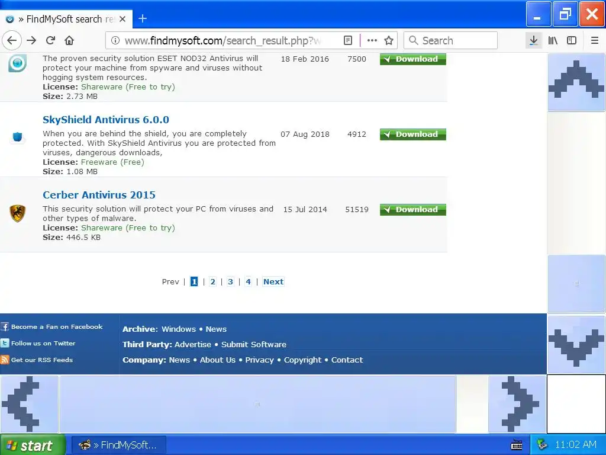Open the About Us link
The width and height of the screenshot is (606, 455).
pos(218,360)
